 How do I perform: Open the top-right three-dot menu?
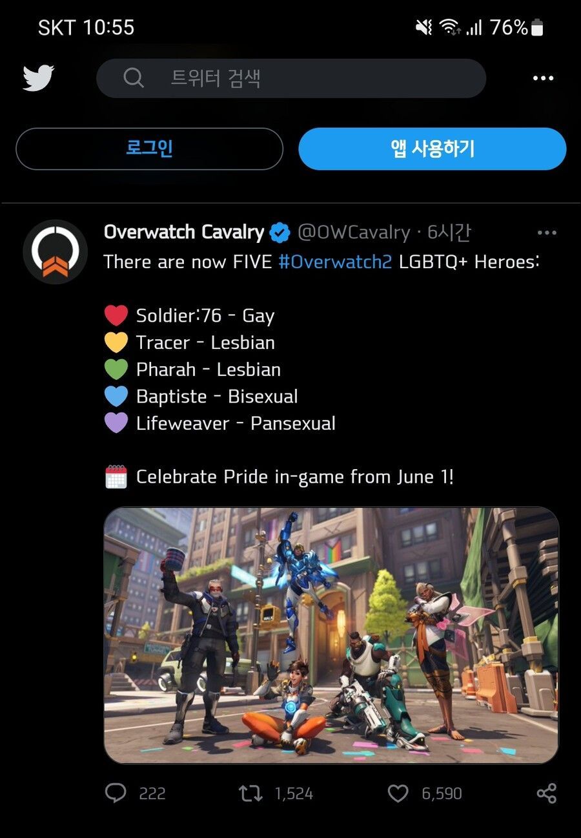(543, 78)
